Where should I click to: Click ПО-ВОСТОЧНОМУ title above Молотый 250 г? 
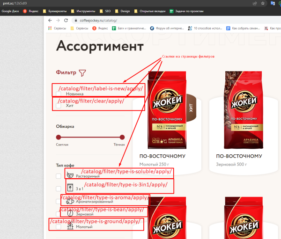point(163,156)
